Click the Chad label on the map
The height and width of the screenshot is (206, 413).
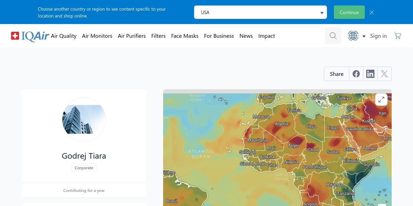(313, 150)
